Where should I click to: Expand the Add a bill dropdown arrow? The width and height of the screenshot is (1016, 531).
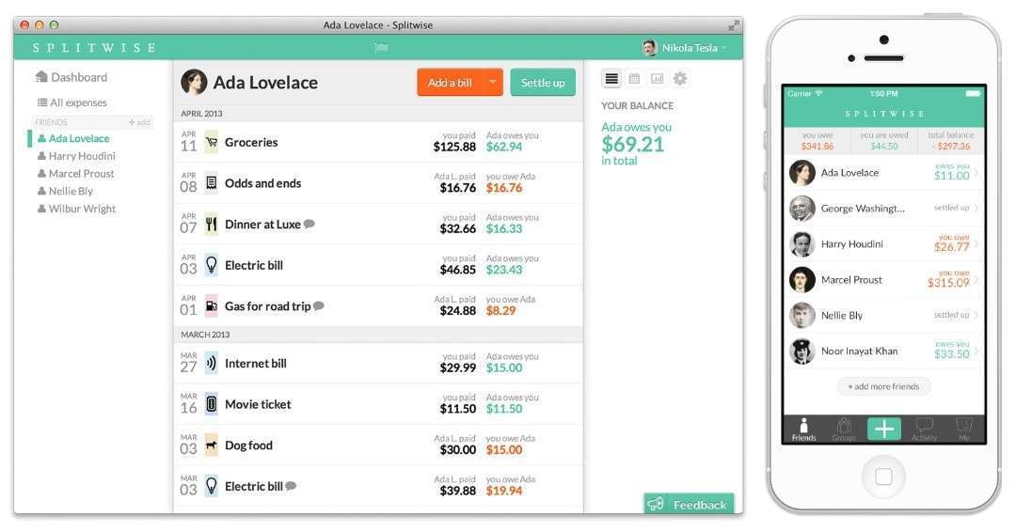click(493, 83)
